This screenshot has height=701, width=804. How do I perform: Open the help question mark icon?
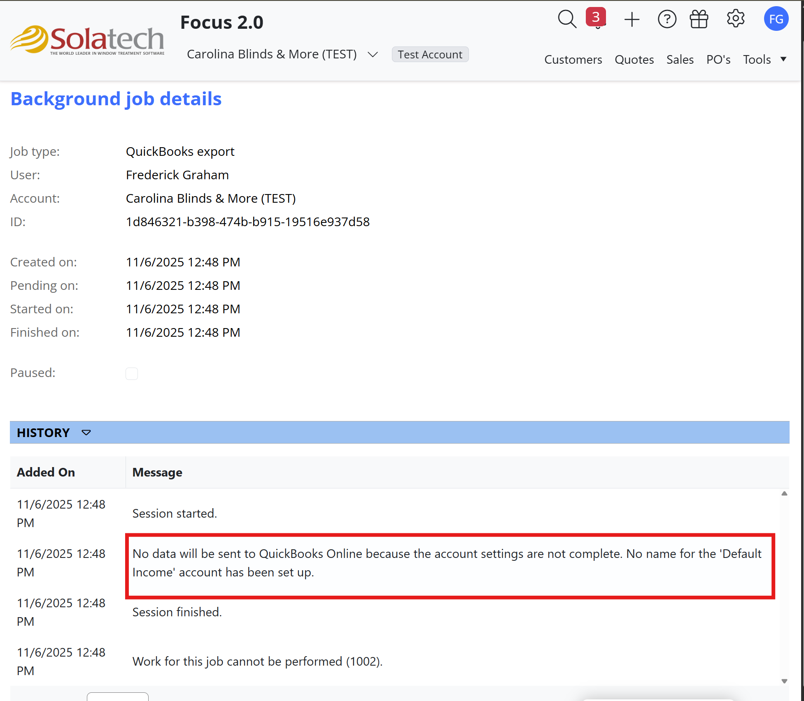667,19
